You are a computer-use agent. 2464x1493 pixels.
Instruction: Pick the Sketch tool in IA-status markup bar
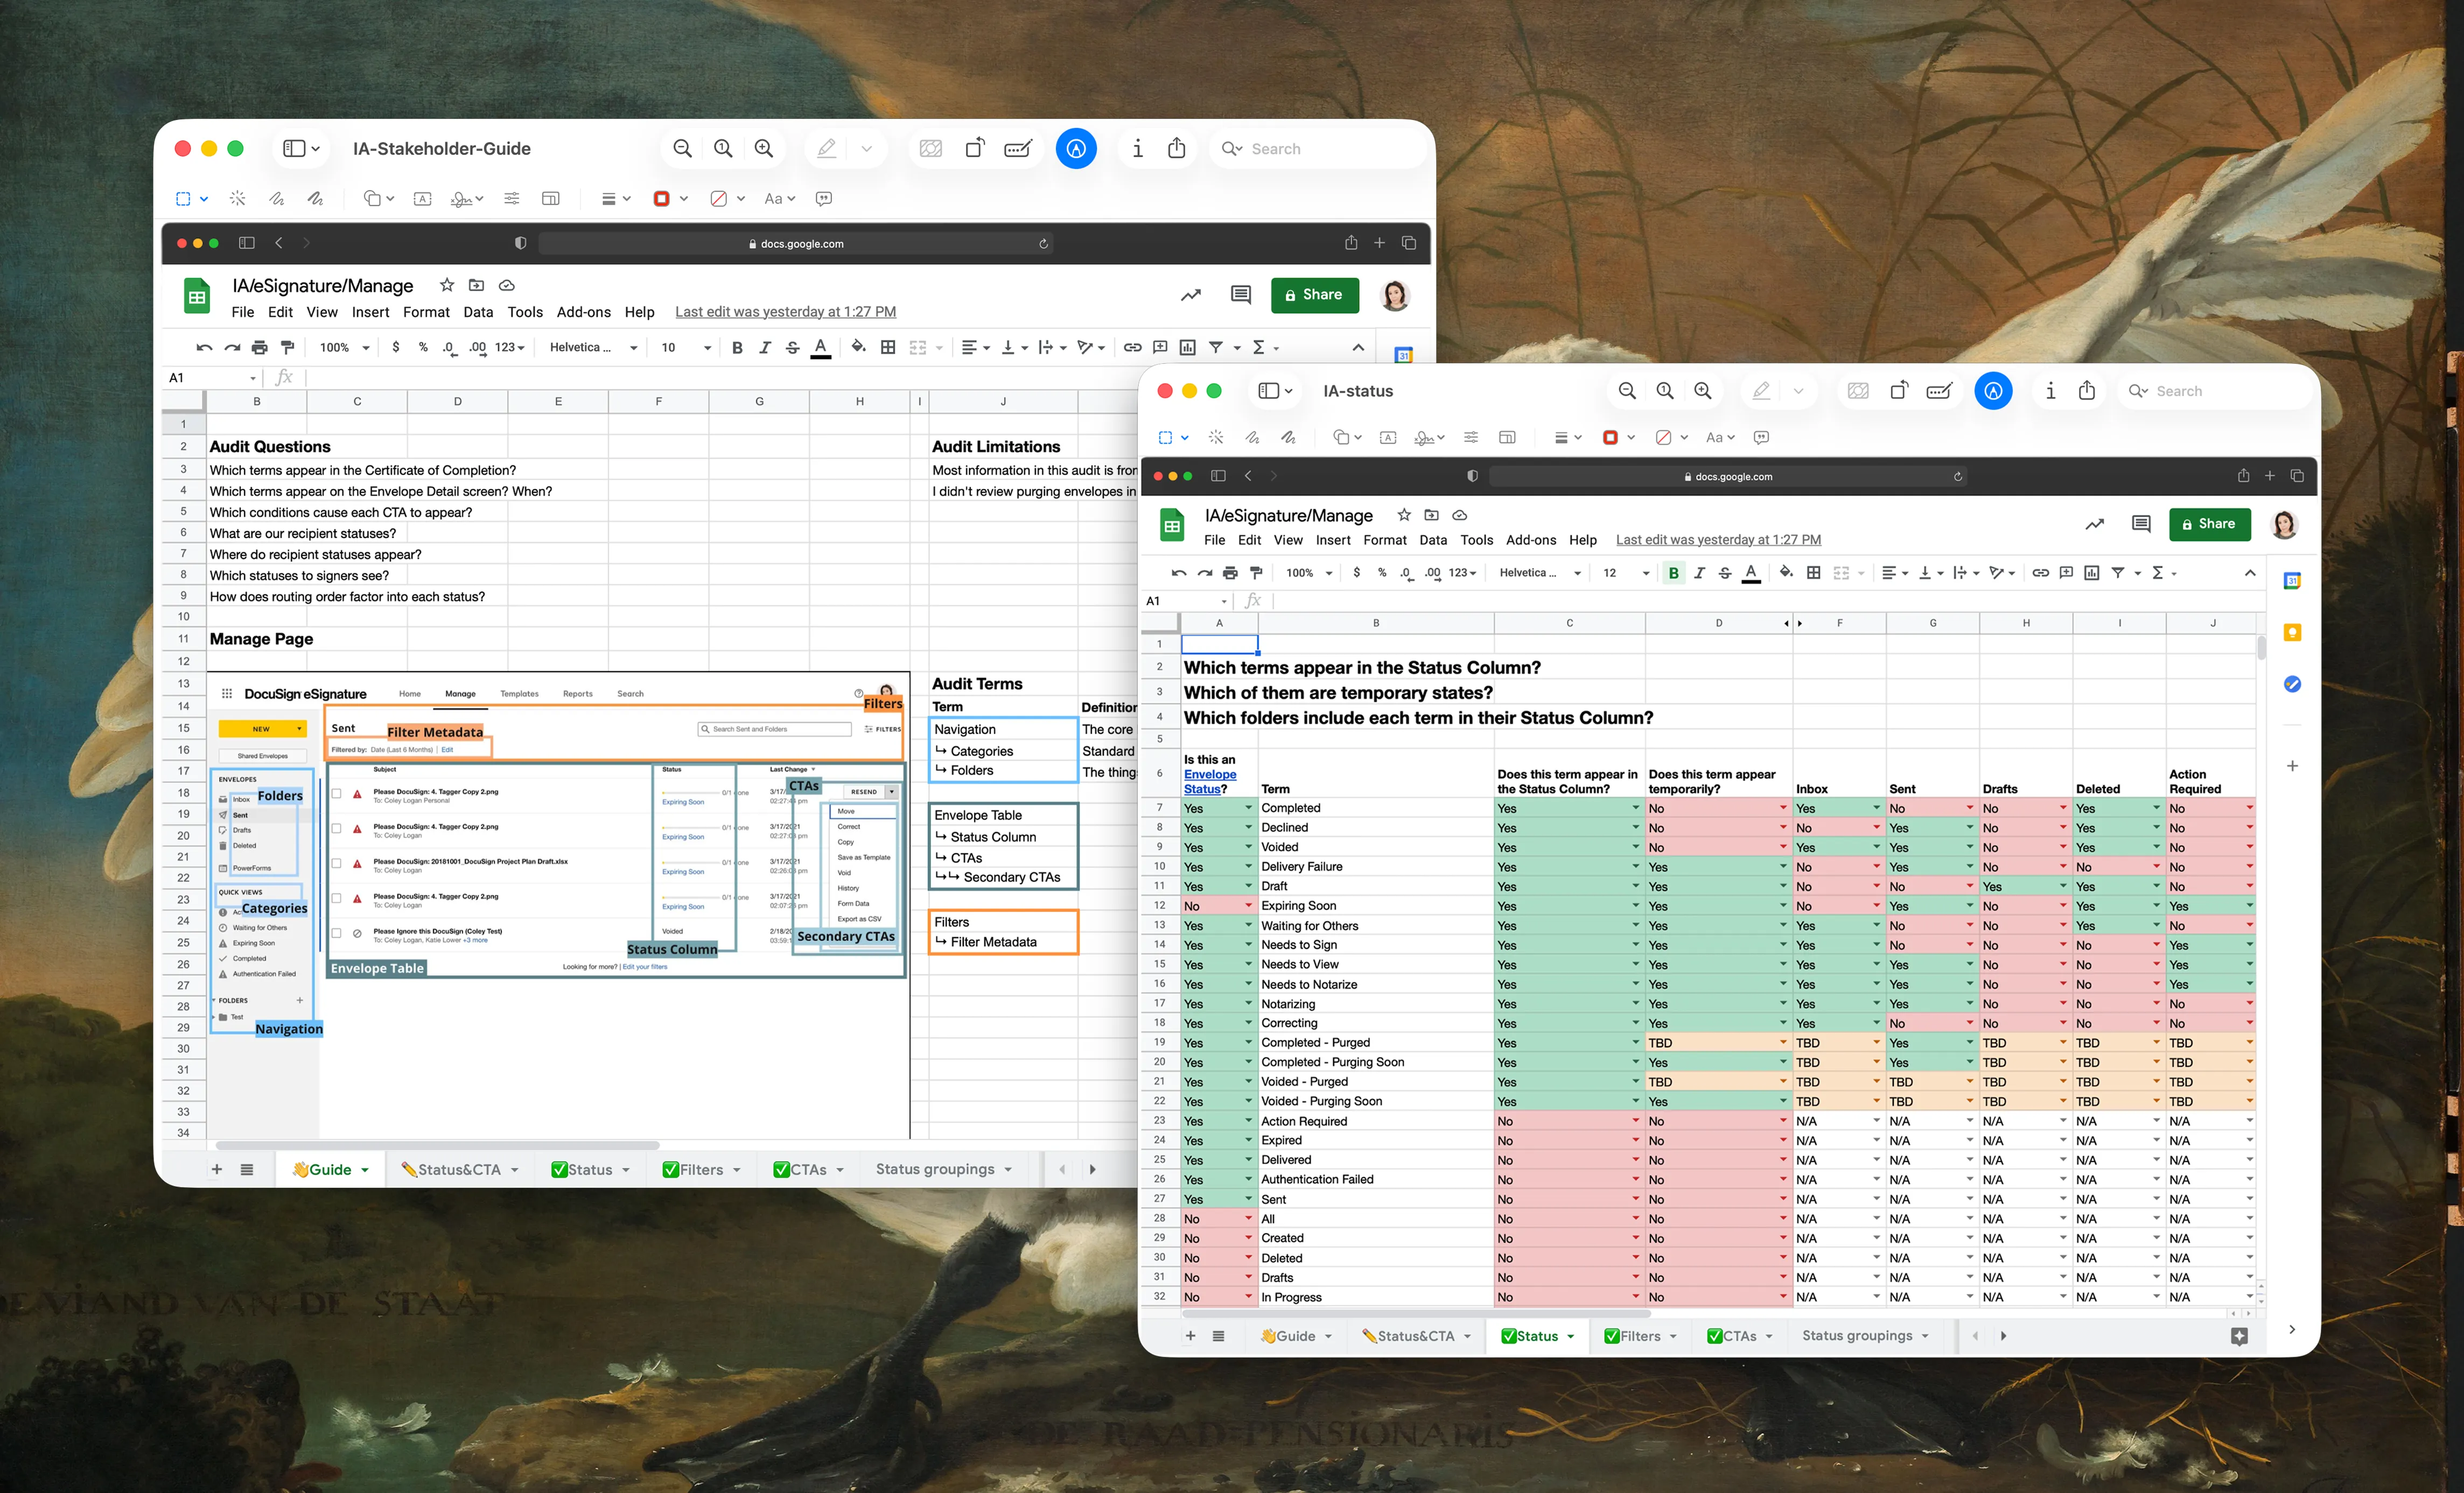[1252, 438]
